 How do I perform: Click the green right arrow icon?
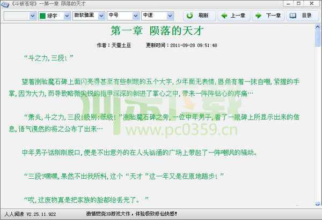click(x=258, y=16)
